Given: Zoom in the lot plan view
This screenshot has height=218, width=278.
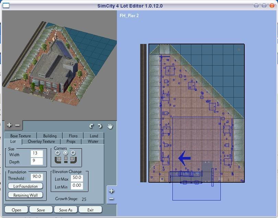Looking at the screenshot, I should (111, 191).
